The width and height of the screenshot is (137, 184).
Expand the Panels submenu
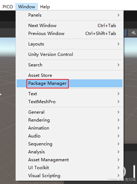coord(69,15)
